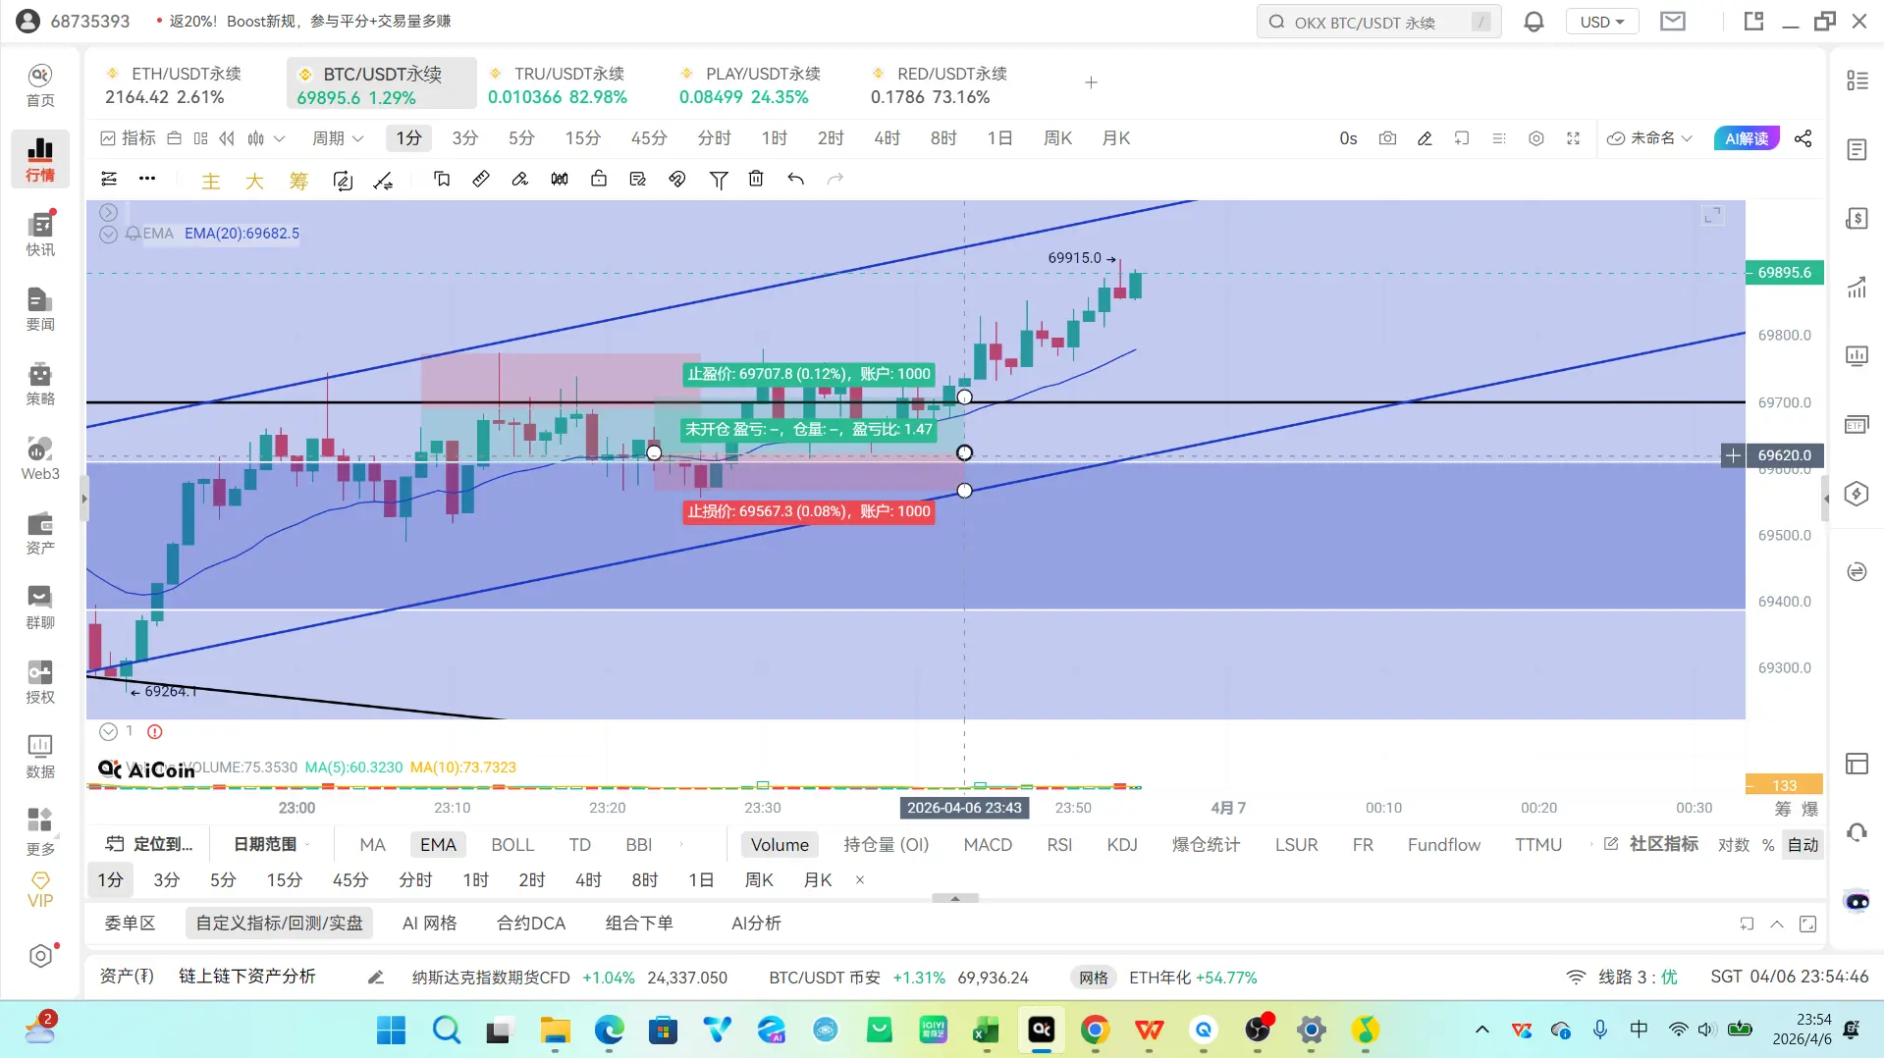The height and width of the screenshot is (1058, 1884).
Task: Click the replay rewind icon in chart toolbar
Action: [x=227, y=138]
